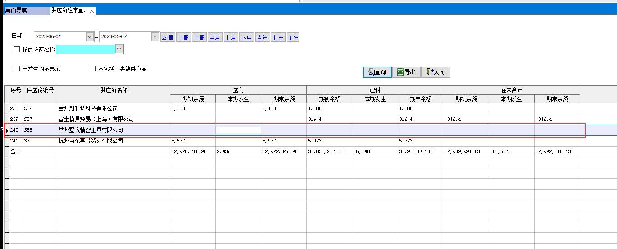The image size is (617, 249).
Task: Switch to the 桌面导航 tab
Action: click(x=16, y=10)
